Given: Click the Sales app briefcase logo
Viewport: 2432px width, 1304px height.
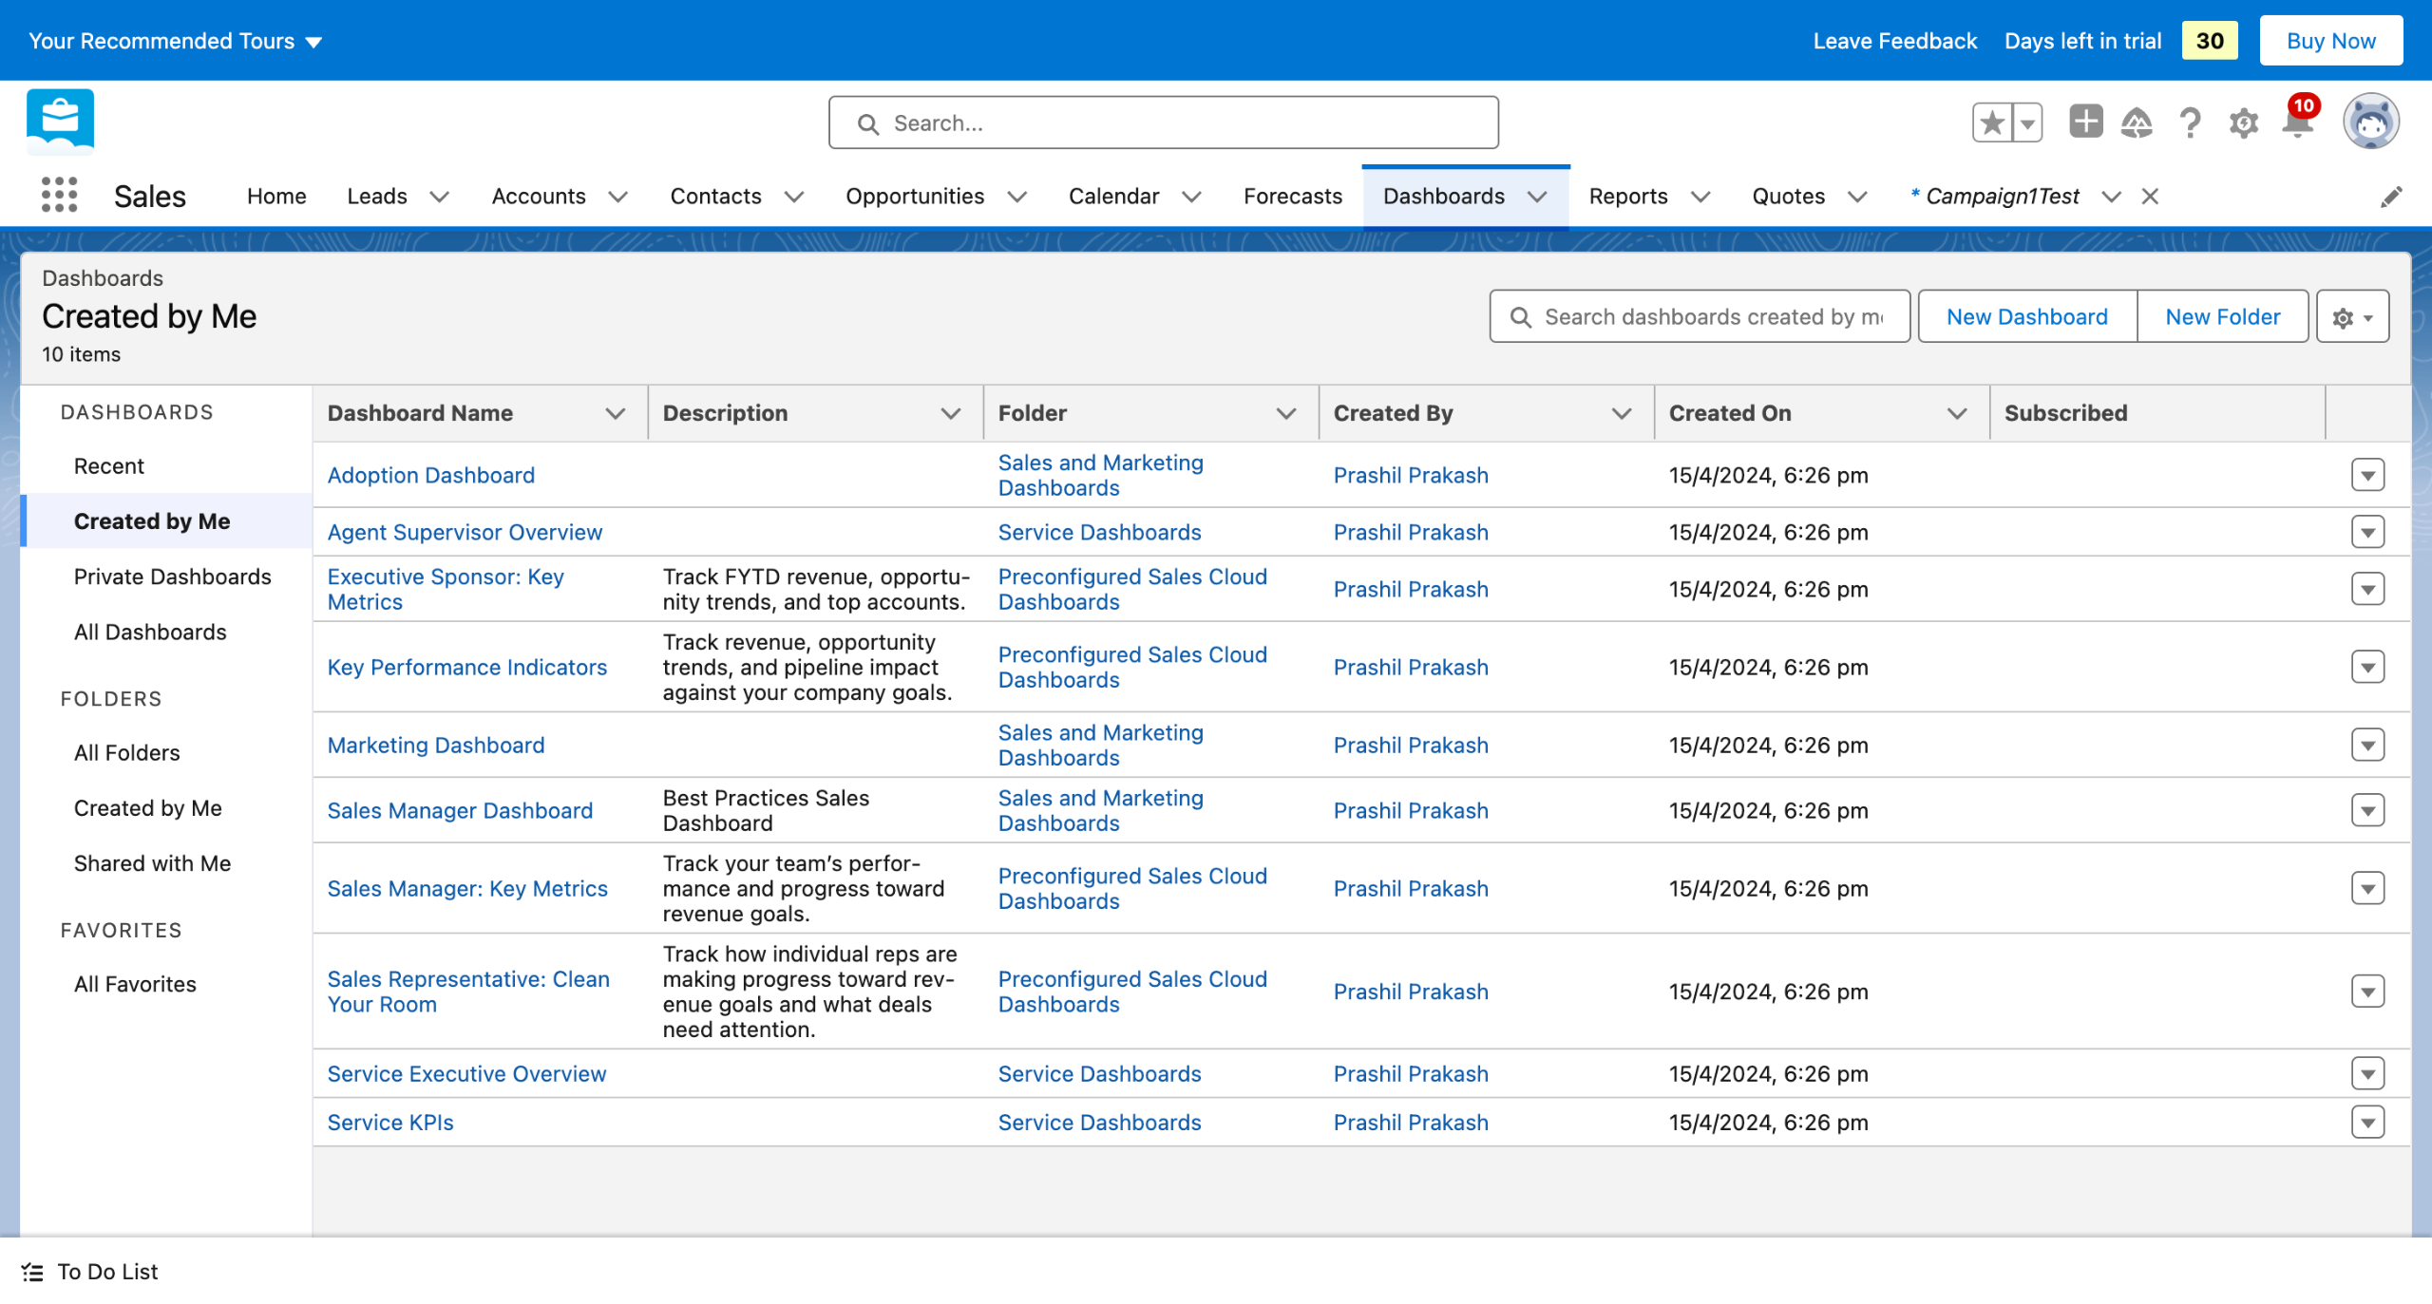Looking at the screenshot, I should pos(61,121).
